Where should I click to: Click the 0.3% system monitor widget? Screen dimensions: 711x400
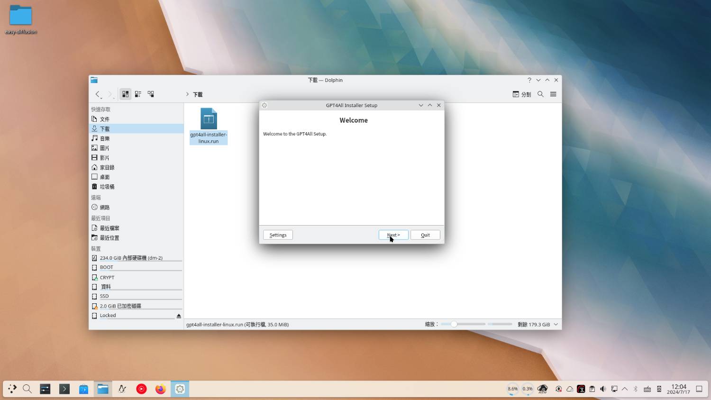click(528, 389)
